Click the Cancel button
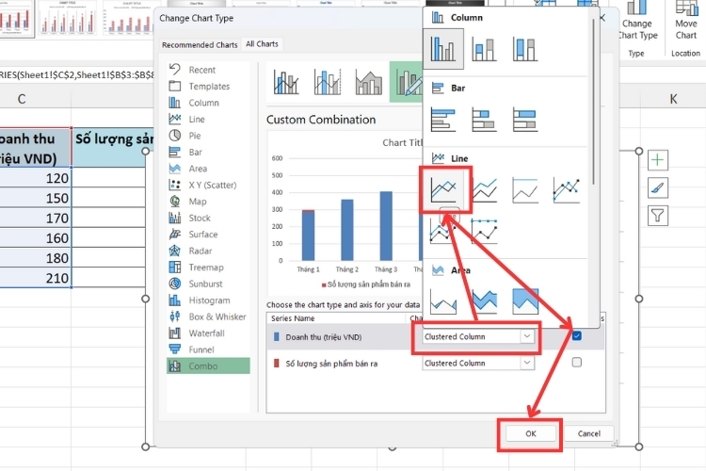This screenshot has height=471, width=706. pyautogui.click(x=588, y=433)
